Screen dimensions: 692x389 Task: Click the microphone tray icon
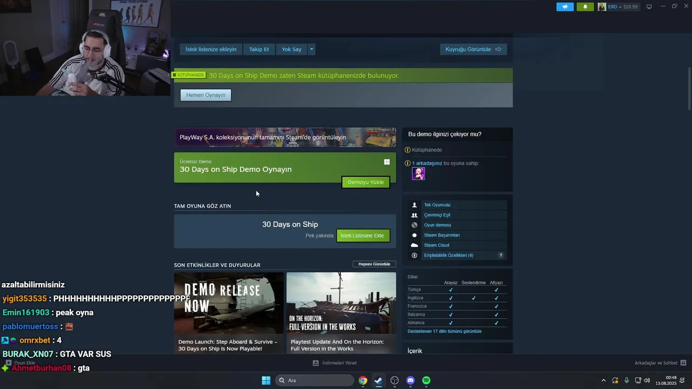coord(627,380)
